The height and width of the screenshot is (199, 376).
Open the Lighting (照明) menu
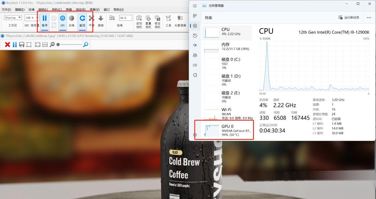coord(43,10)
